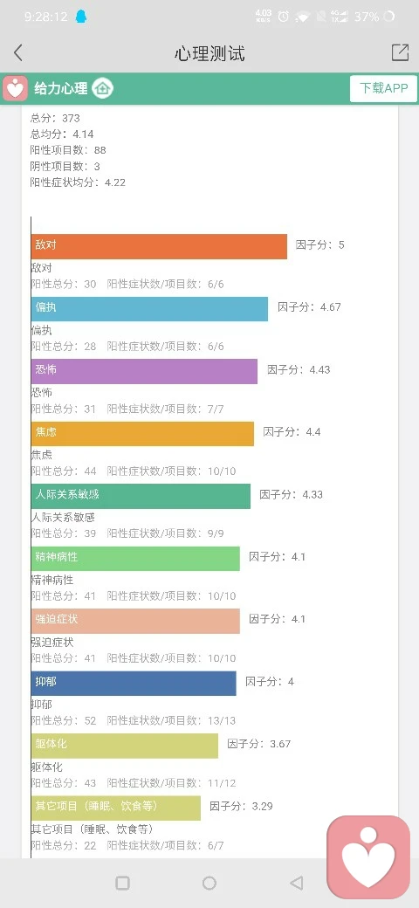
Task: Tap the Android recent apps square button
Action: point(123,883)
